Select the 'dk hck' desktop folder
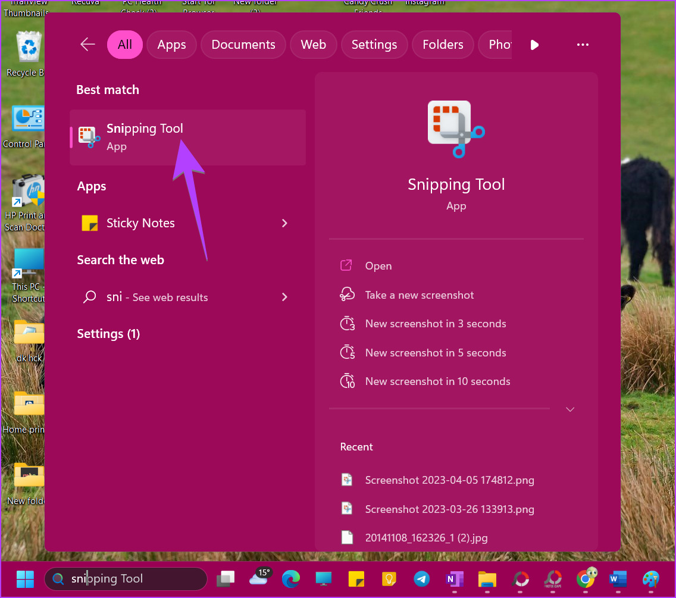This screenshot has width=676, height=598. point(29,342)
